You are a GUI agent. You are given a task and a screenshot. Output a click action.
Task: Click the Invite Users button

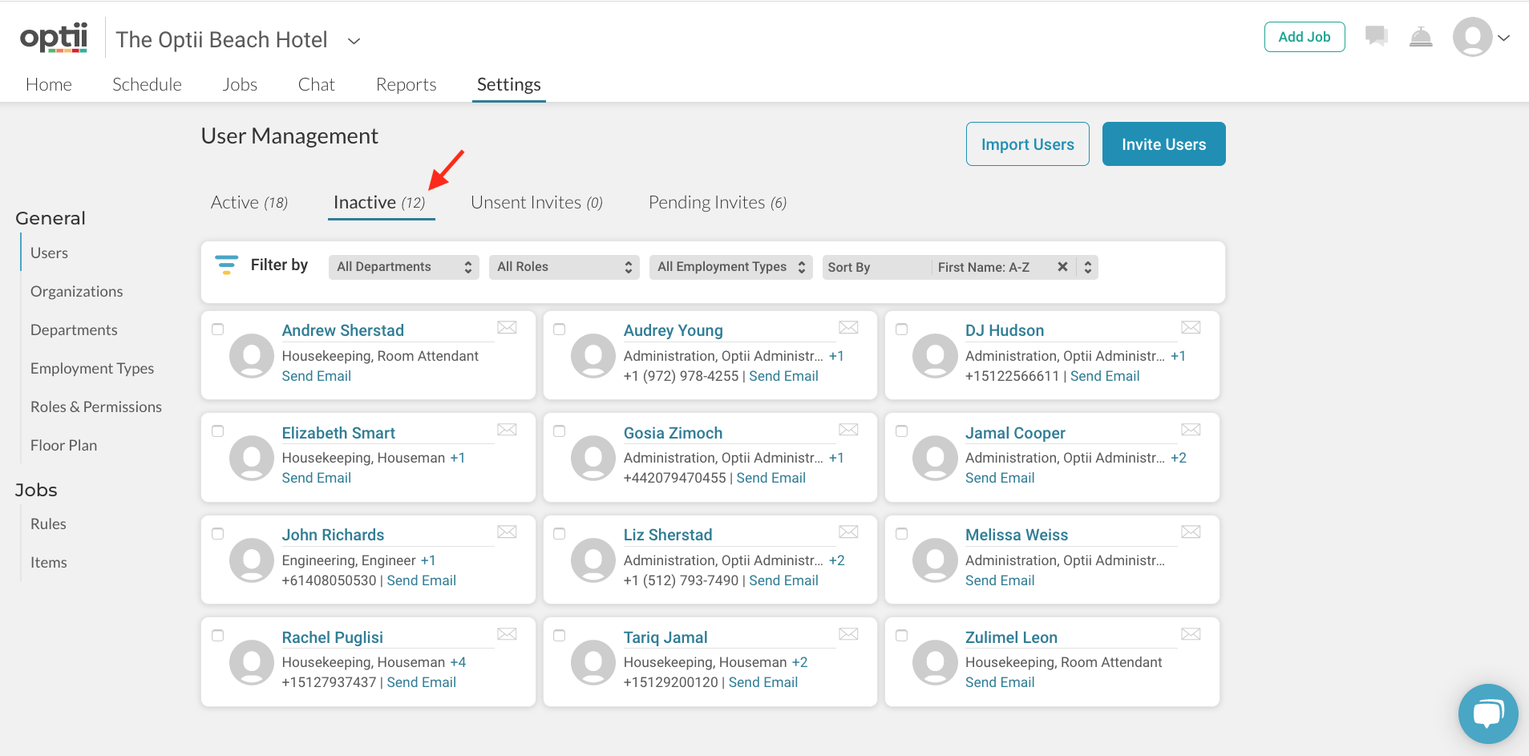tap(1163, 144)
